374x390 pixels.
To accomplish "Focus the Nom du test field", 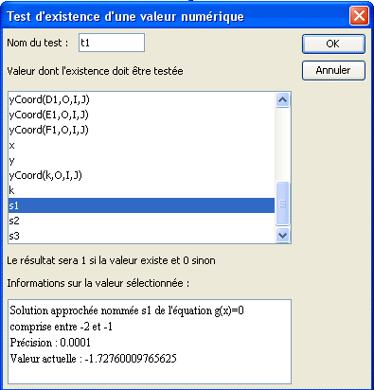I will 112,43.
